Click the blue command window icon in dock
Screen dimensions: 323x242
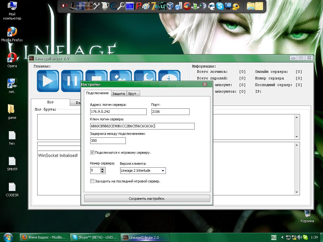[x=130, y=6]
